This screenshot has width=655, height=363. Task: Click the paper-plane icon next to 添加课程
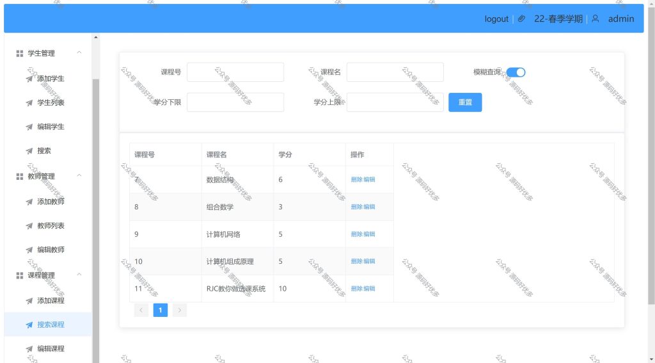tap(29, 301)
